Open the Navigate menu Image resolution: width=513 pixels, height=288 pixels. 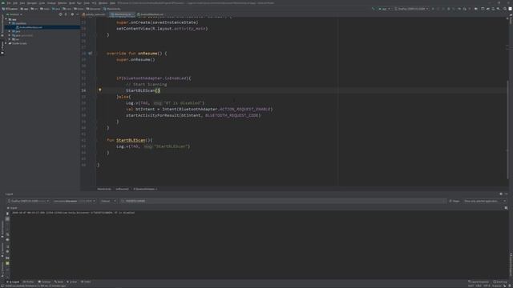32,3
